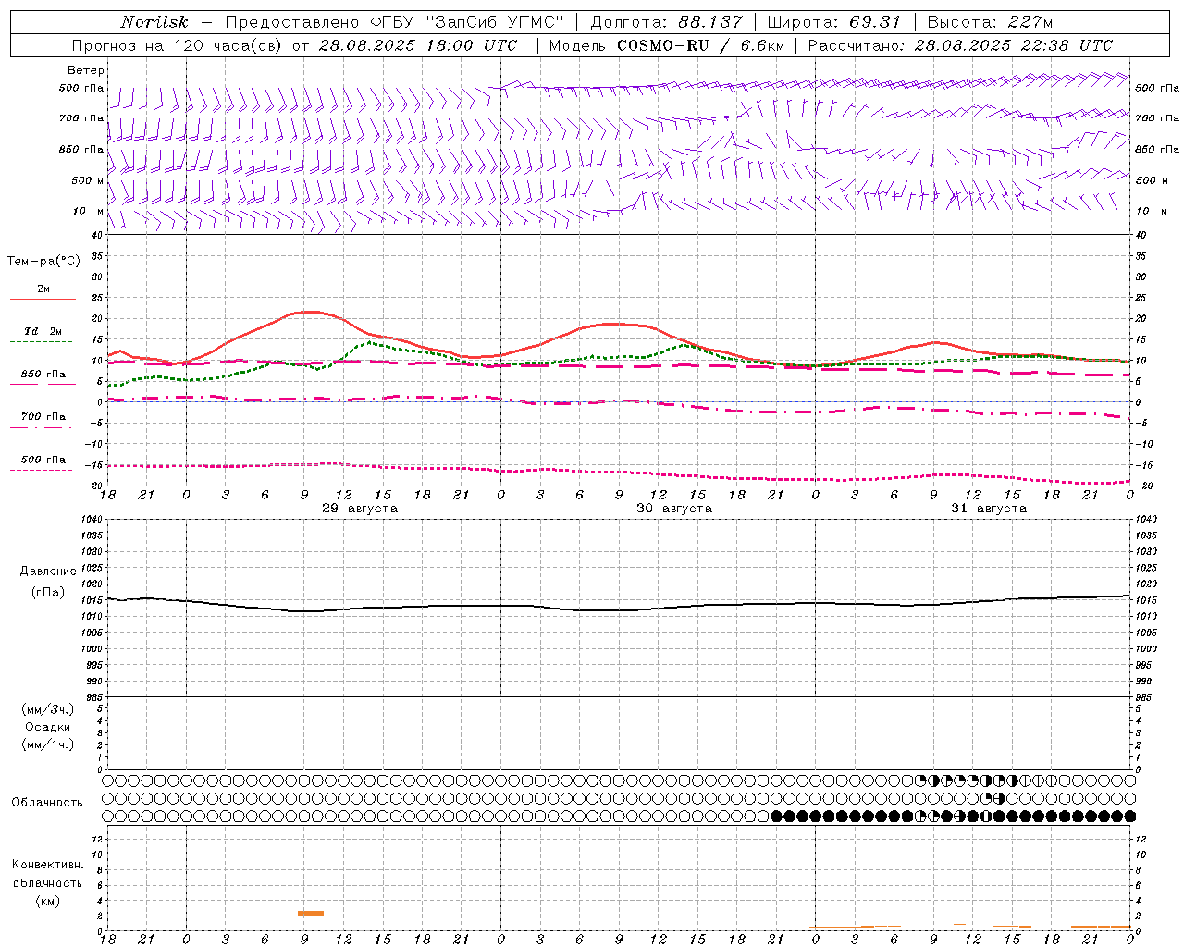Image resolution: width=1184 pixels, height=947 pixels.
Task: Select the red 2м temperature legend line
Action: point(43,299)
